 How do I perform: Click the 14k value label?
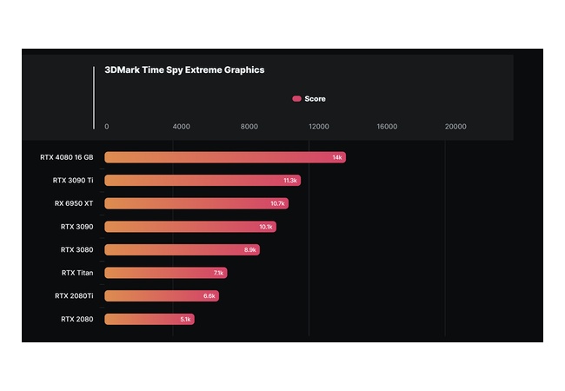(x=337, y=157)
